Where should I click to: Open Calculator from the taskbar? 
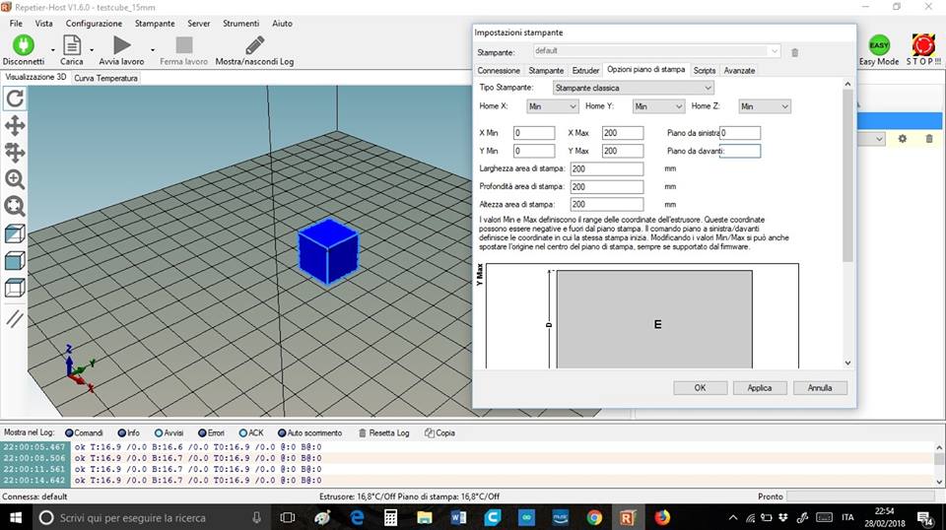tap(391, 517)
